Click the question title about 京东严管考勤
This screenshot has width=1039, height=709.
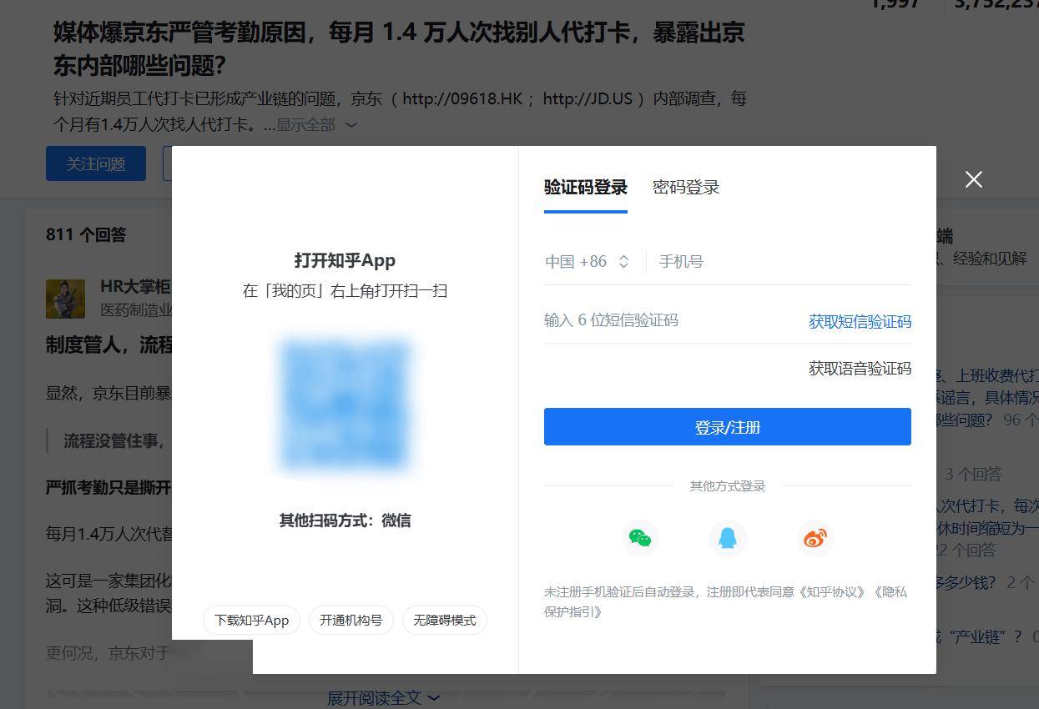[399, 49]
